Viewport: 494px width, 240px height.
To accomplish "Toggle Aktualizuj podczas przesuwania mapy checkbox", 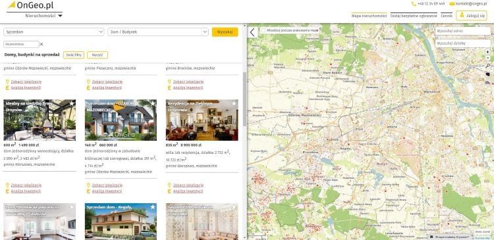I will (263, 30).
